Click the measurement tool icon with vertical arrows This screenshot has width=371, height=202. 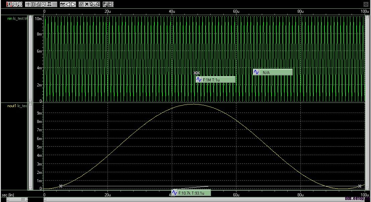[49, 4]
